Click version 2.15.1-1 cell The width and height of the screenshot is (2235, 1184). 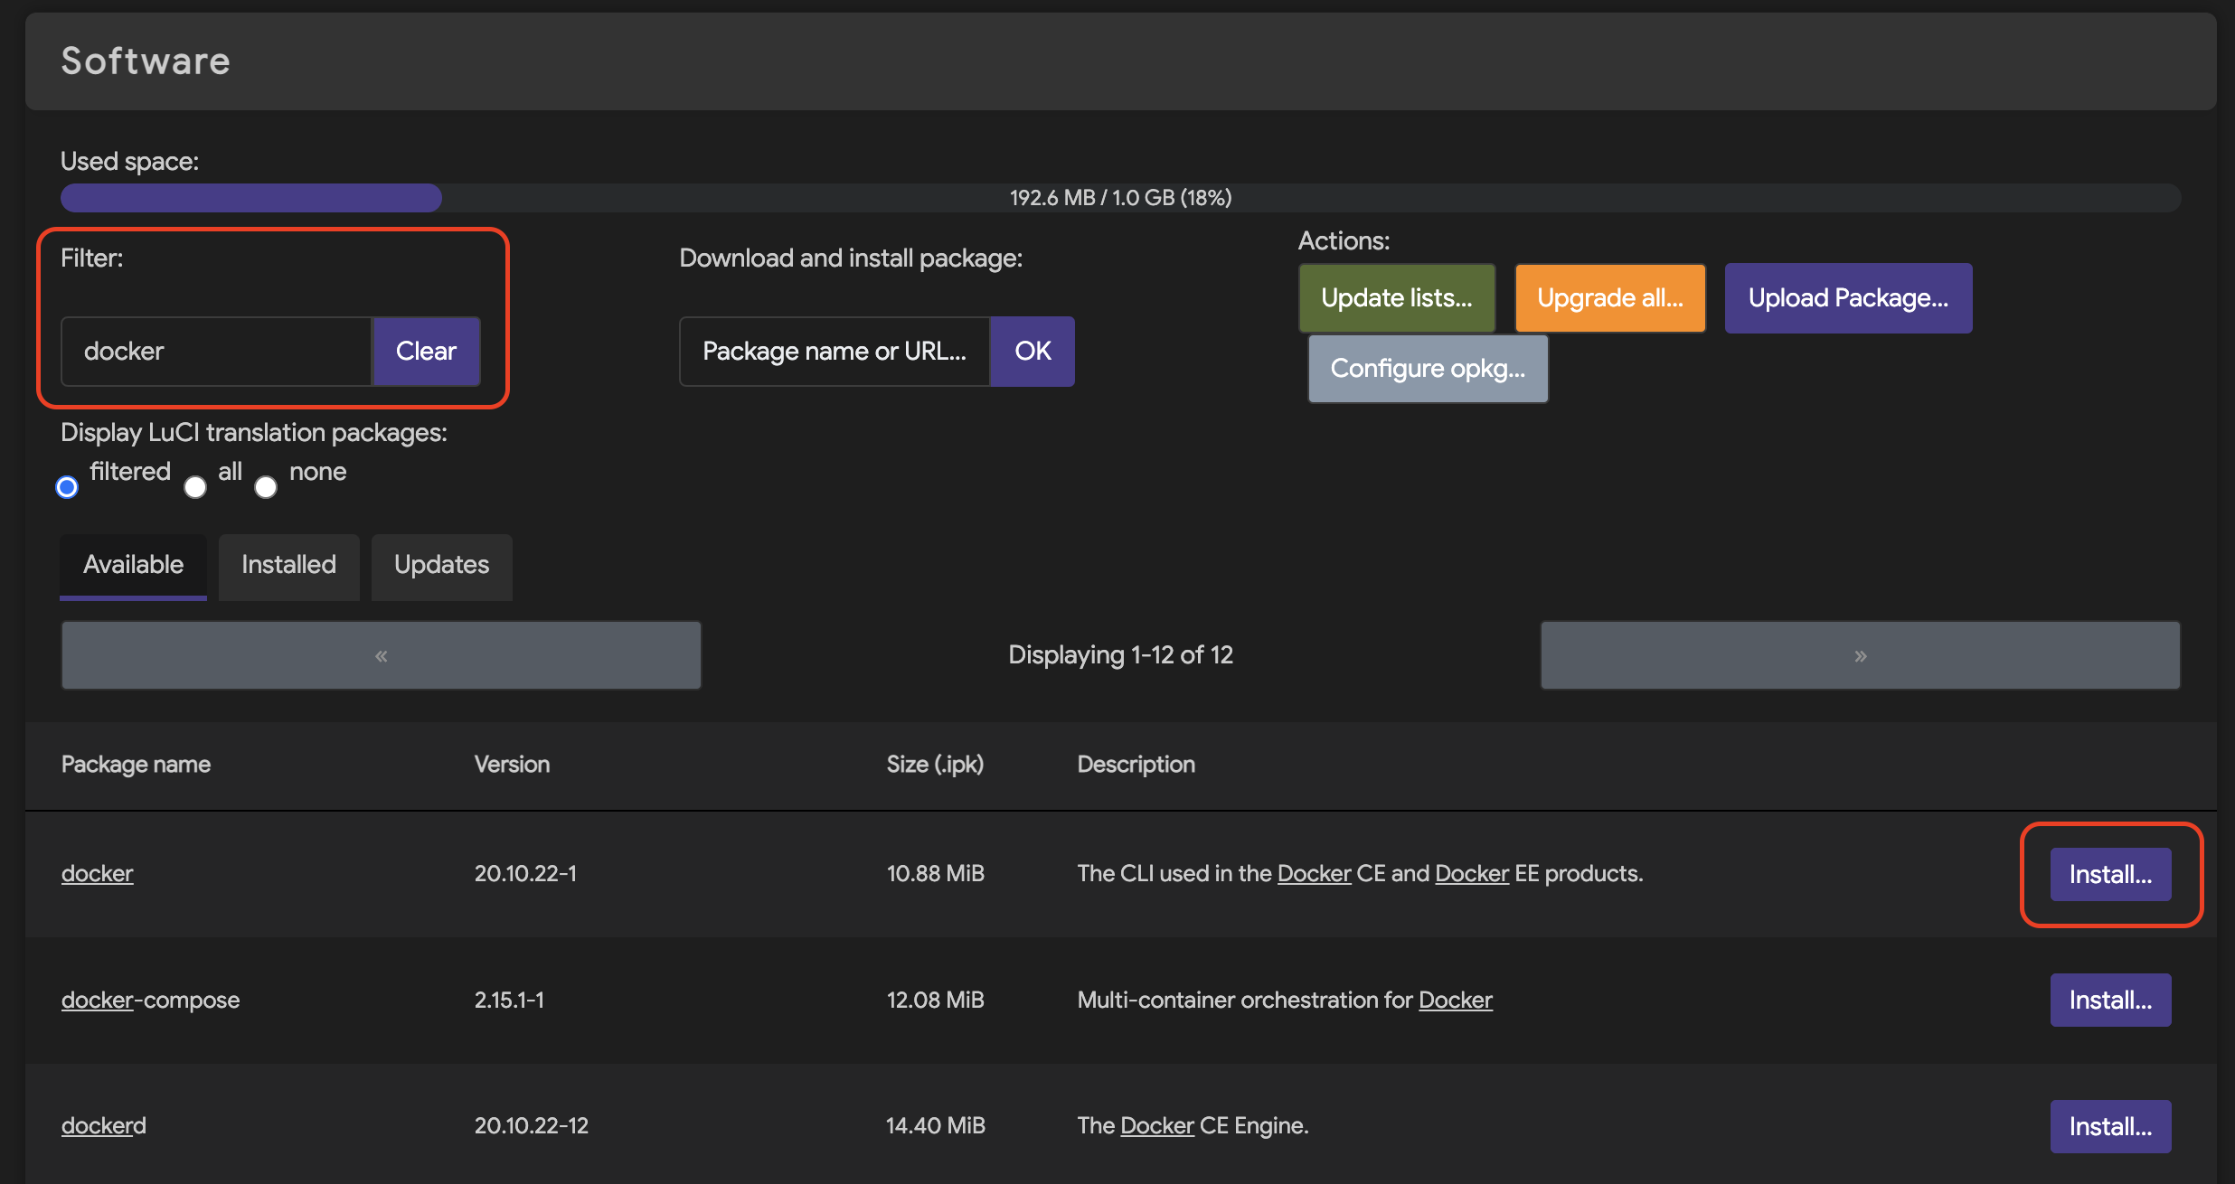509,1000
